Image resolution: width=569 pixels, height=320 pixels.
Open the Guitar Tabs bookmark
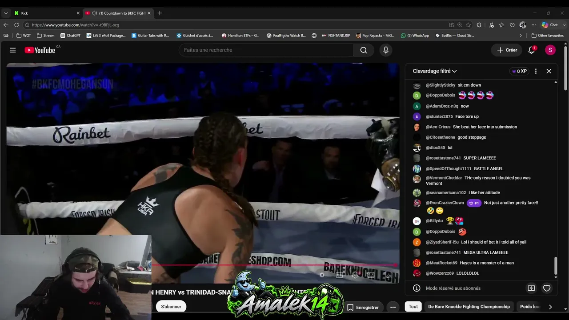coord(150,36)
